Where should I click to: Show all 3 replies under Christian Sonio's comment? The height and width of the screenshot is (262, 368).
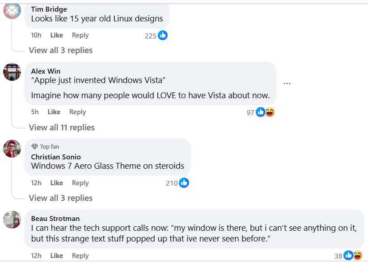(60, 198)
